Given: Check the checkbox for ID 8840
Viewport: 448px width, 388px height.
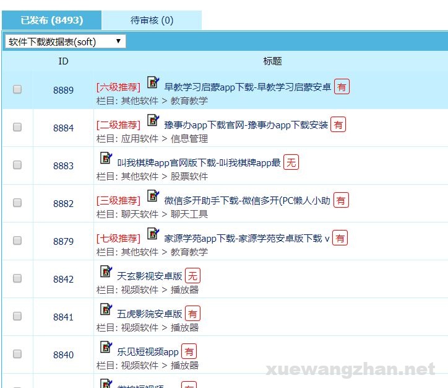Looking at the screenshot, I should [17, 354].
